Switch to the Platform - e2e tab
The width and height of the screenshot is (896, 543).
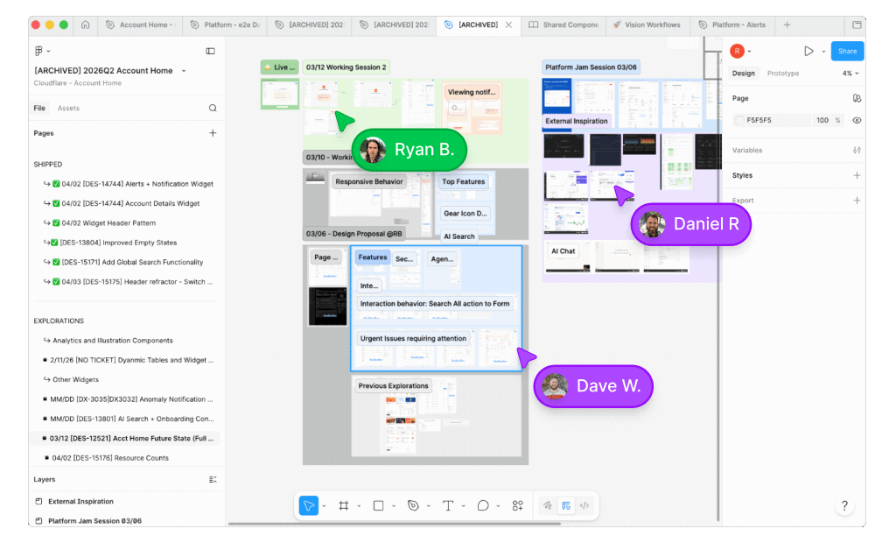point(225,25)
